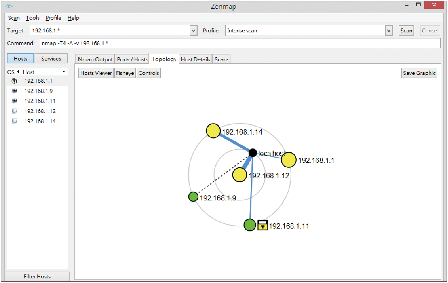Click the black localhost node in topology
This screenshot has height=283, width=448.
252,153
